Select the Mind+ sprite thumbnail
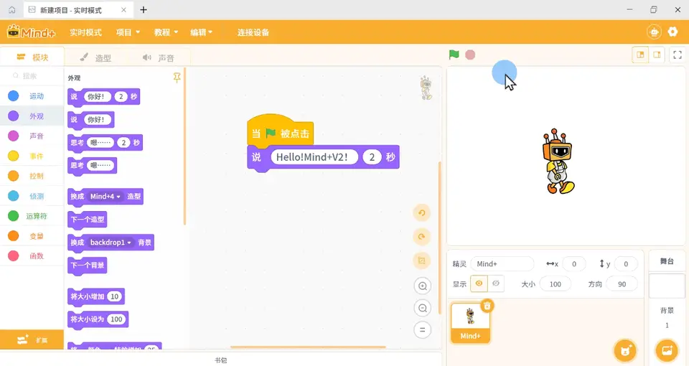Screen dimensions: 689x366 [470, 322]
